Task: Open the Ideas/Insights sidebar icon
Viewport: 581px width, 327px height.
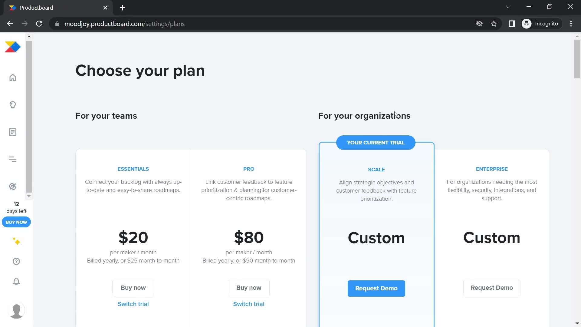Action: 13,104
